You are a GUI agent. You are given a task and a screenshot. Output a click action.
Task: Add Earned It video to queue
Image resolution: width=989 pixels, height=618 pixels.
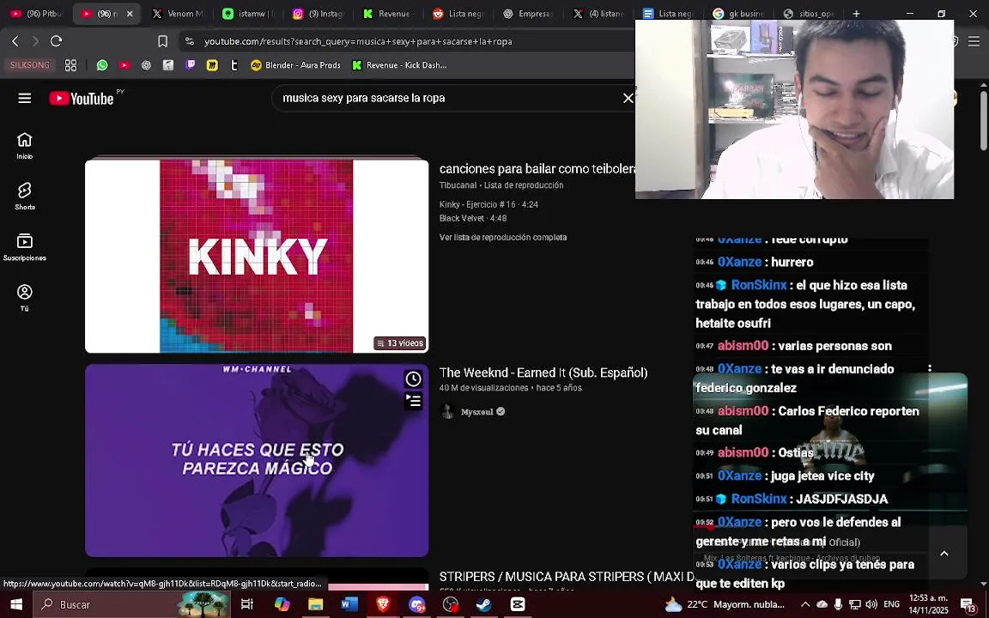point(413,401)
